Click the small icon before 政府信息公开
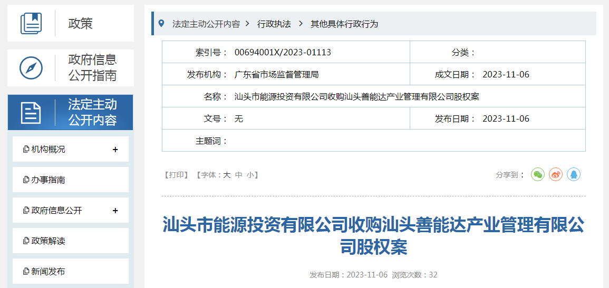The height and width of the screenshot is (288, 609). (x=26, y=211)
